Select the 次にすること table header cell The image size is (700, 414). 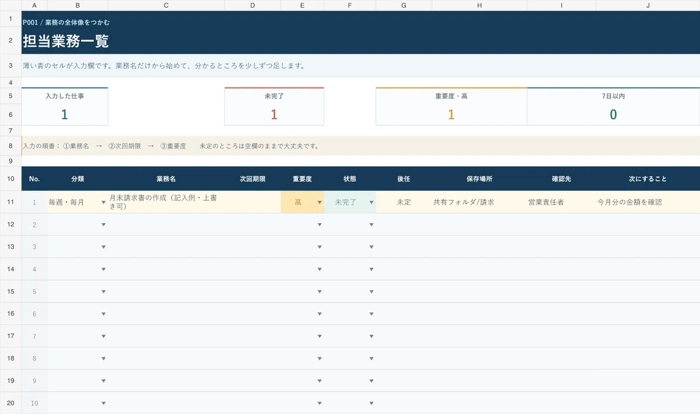point(648,179)
